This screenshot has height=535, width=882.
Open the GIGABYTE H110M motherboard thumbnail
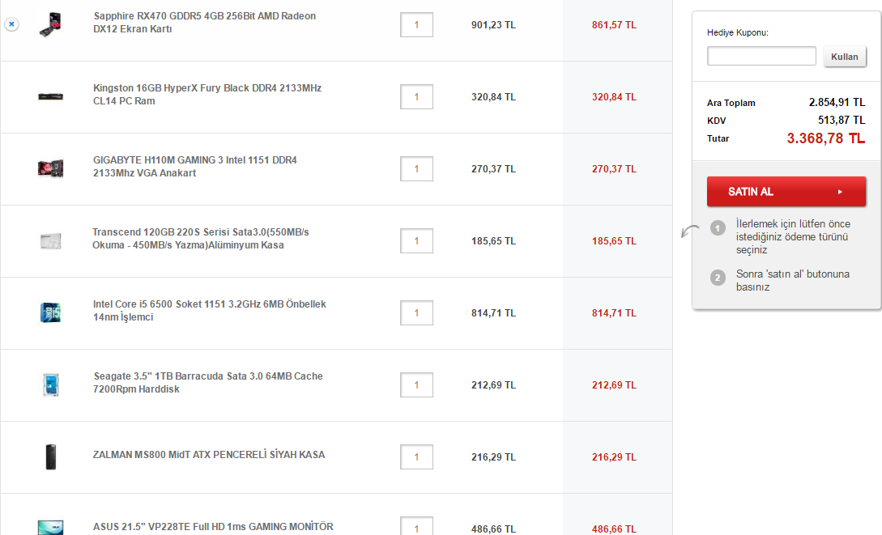pyautogui.click(x=50, y=168)
